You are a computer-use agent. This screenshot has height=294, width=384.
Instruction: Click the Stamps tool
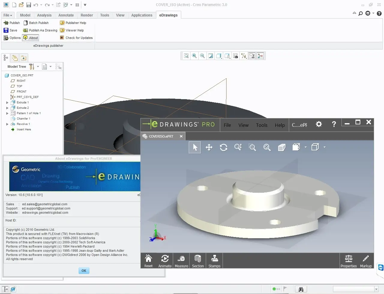[214, 261]
